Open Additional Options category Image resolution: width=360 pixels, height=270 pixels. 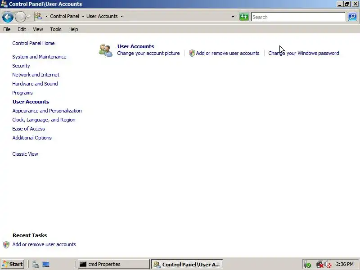tap(32, 138)
